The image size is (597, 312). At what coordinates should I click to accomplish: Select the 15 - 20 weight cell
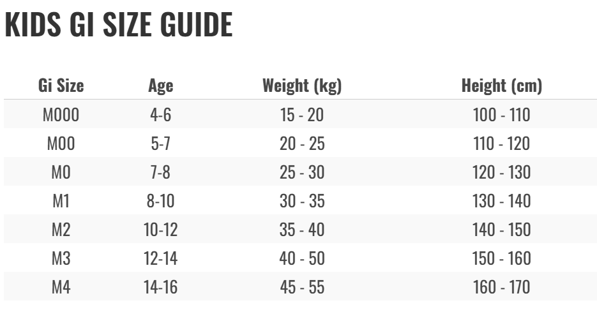tap(302, 115)
